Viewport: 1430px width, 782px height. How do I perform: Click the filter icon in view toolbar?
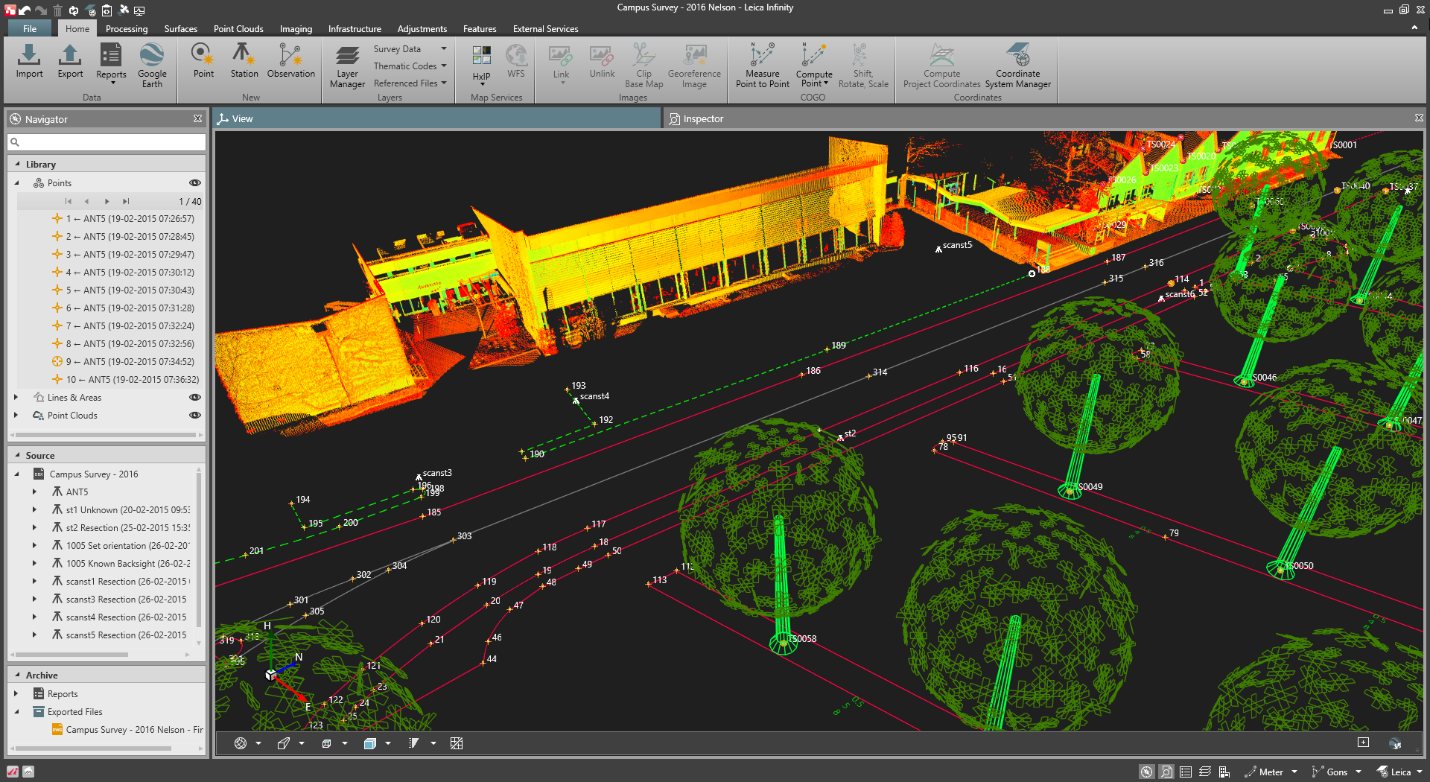pos(413,743)
